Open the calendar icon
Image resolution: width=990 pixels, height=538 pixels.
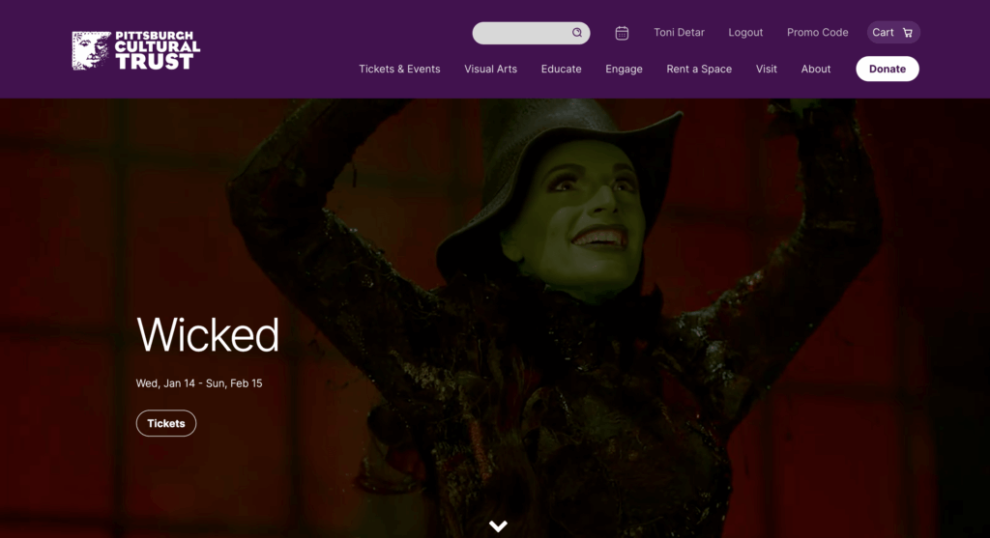[x=622, y=33]
